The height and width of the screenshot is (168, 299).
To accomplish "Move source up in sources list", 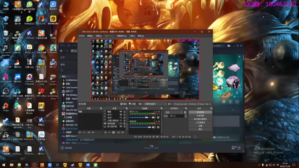I will [118, 133].
